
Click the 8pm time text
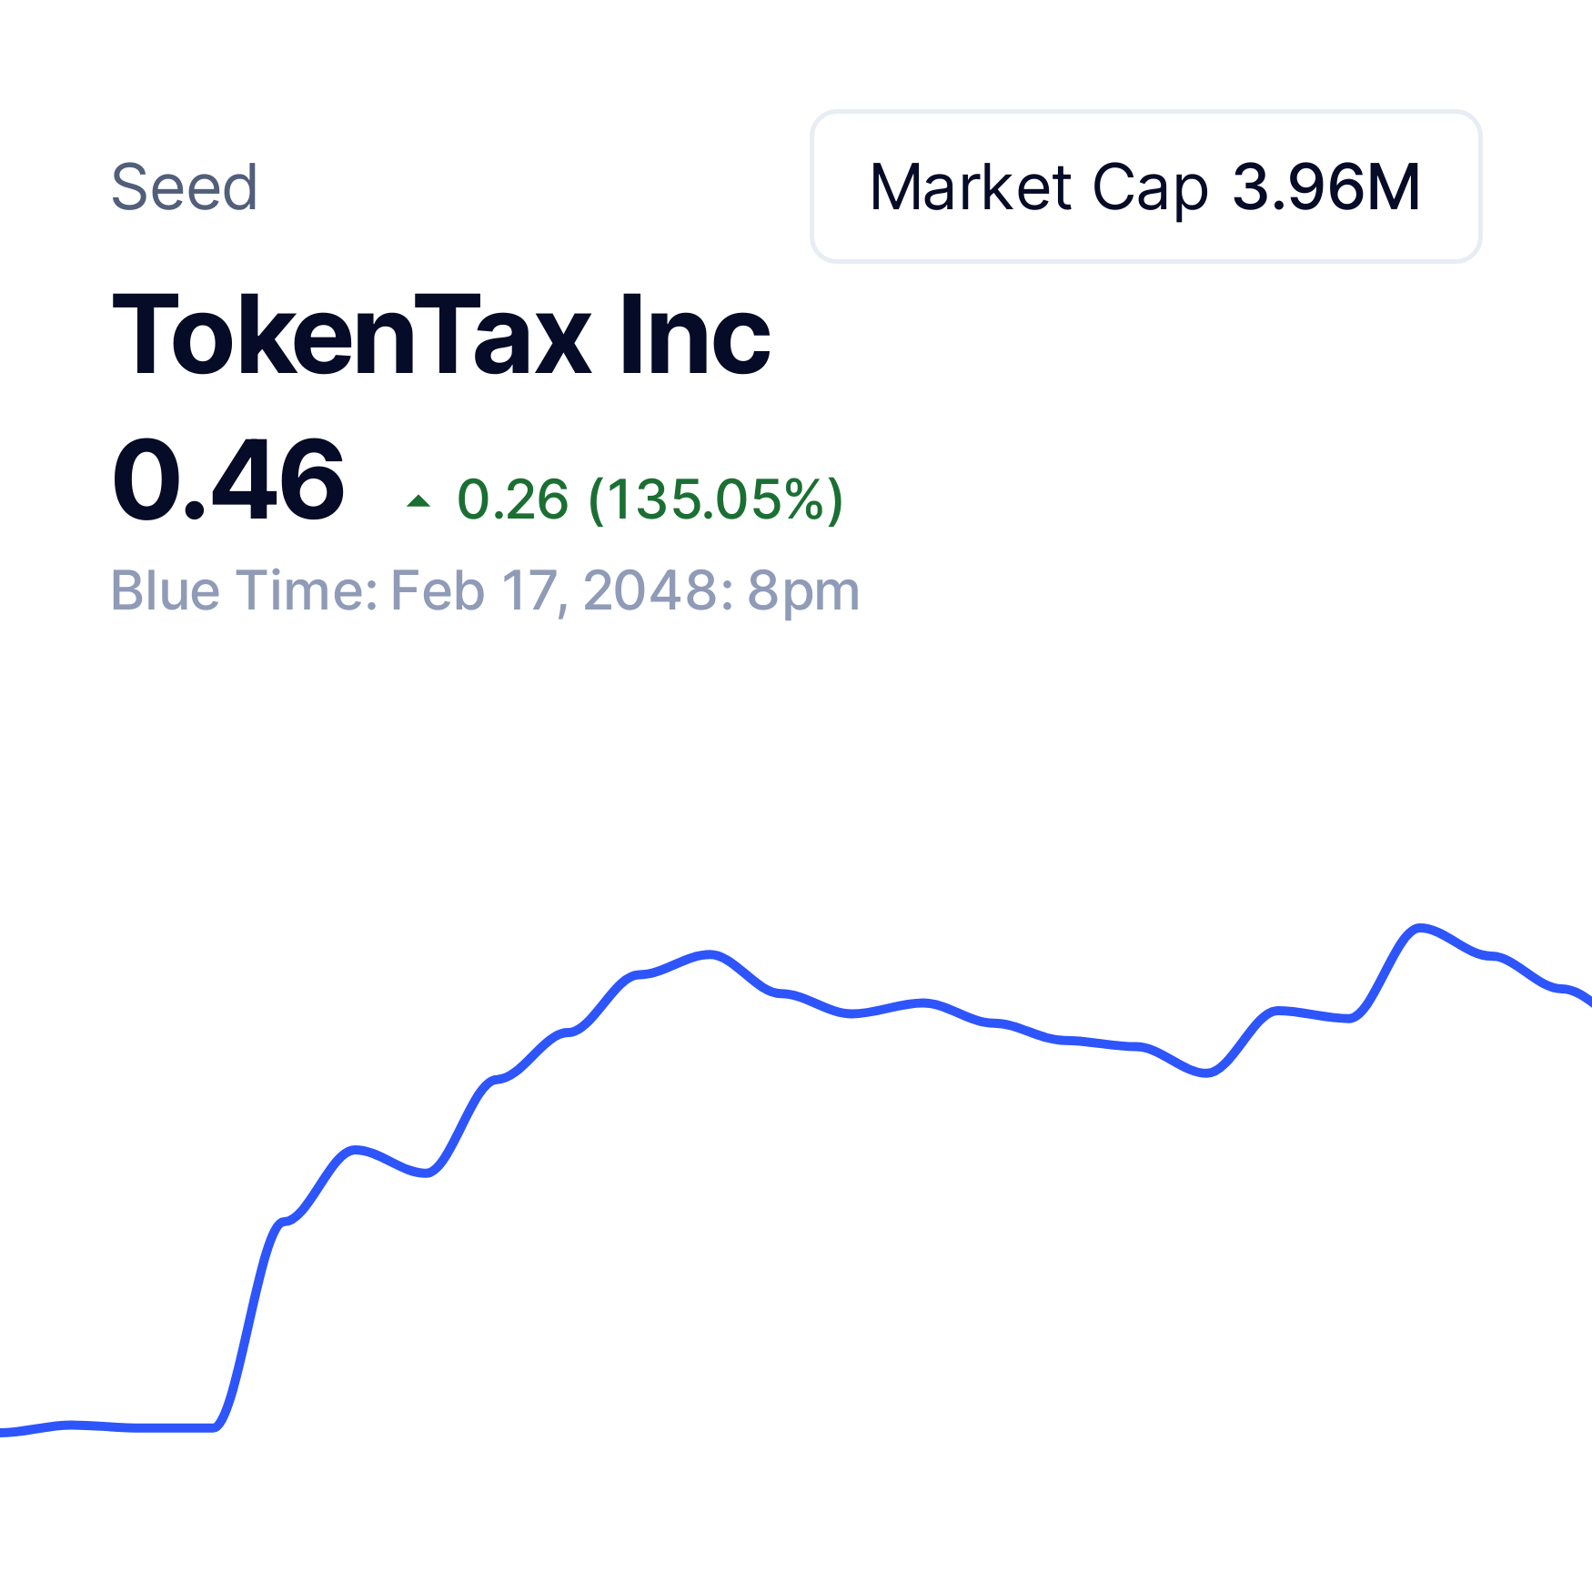tap(803, 593)
